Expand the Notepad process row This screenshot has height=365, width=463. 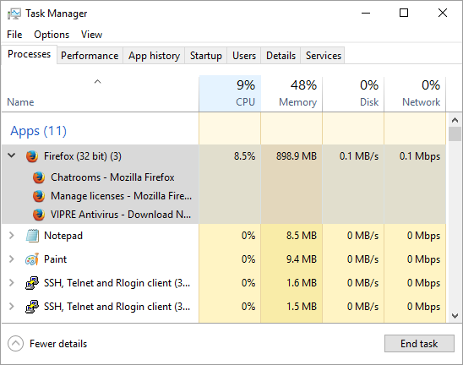[12, 236]
